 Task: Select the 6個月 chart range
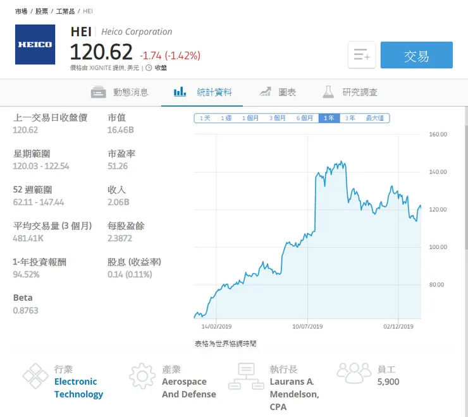(304, 118)
